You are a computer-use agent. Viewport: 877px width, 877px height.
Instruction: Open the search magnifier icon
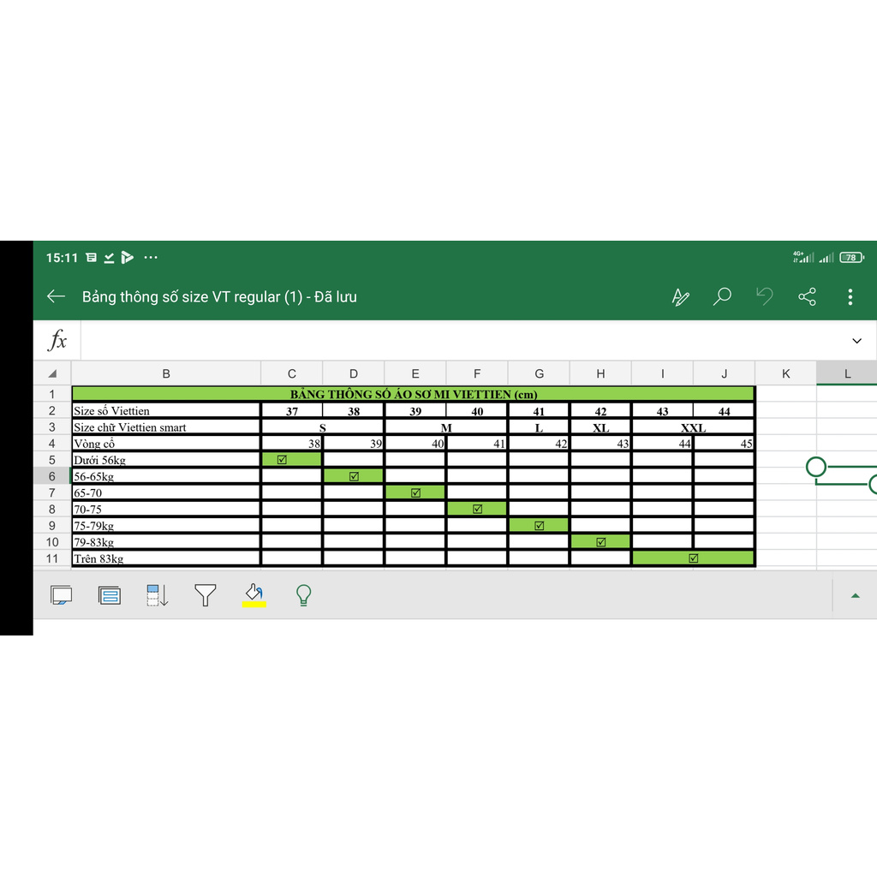[722, 296]
